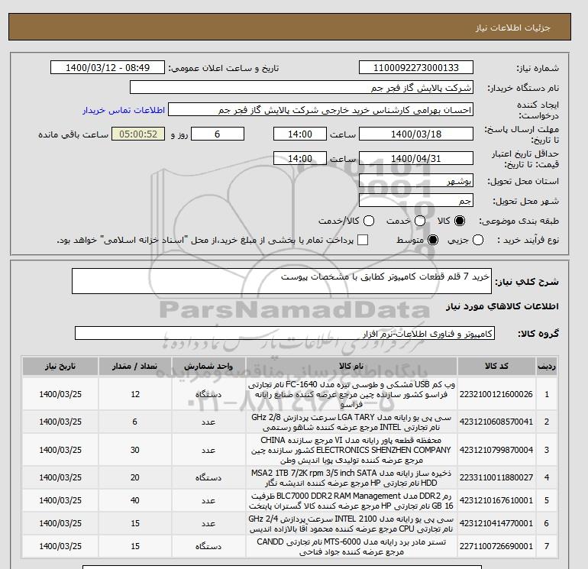Select the کالا radio button

click(460, 221)
